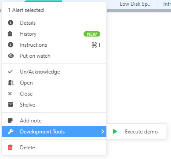Expand Development Tools submenu chevron
Image resolution: width=171 pixels, height=159 pixels.
coord(103,132)
